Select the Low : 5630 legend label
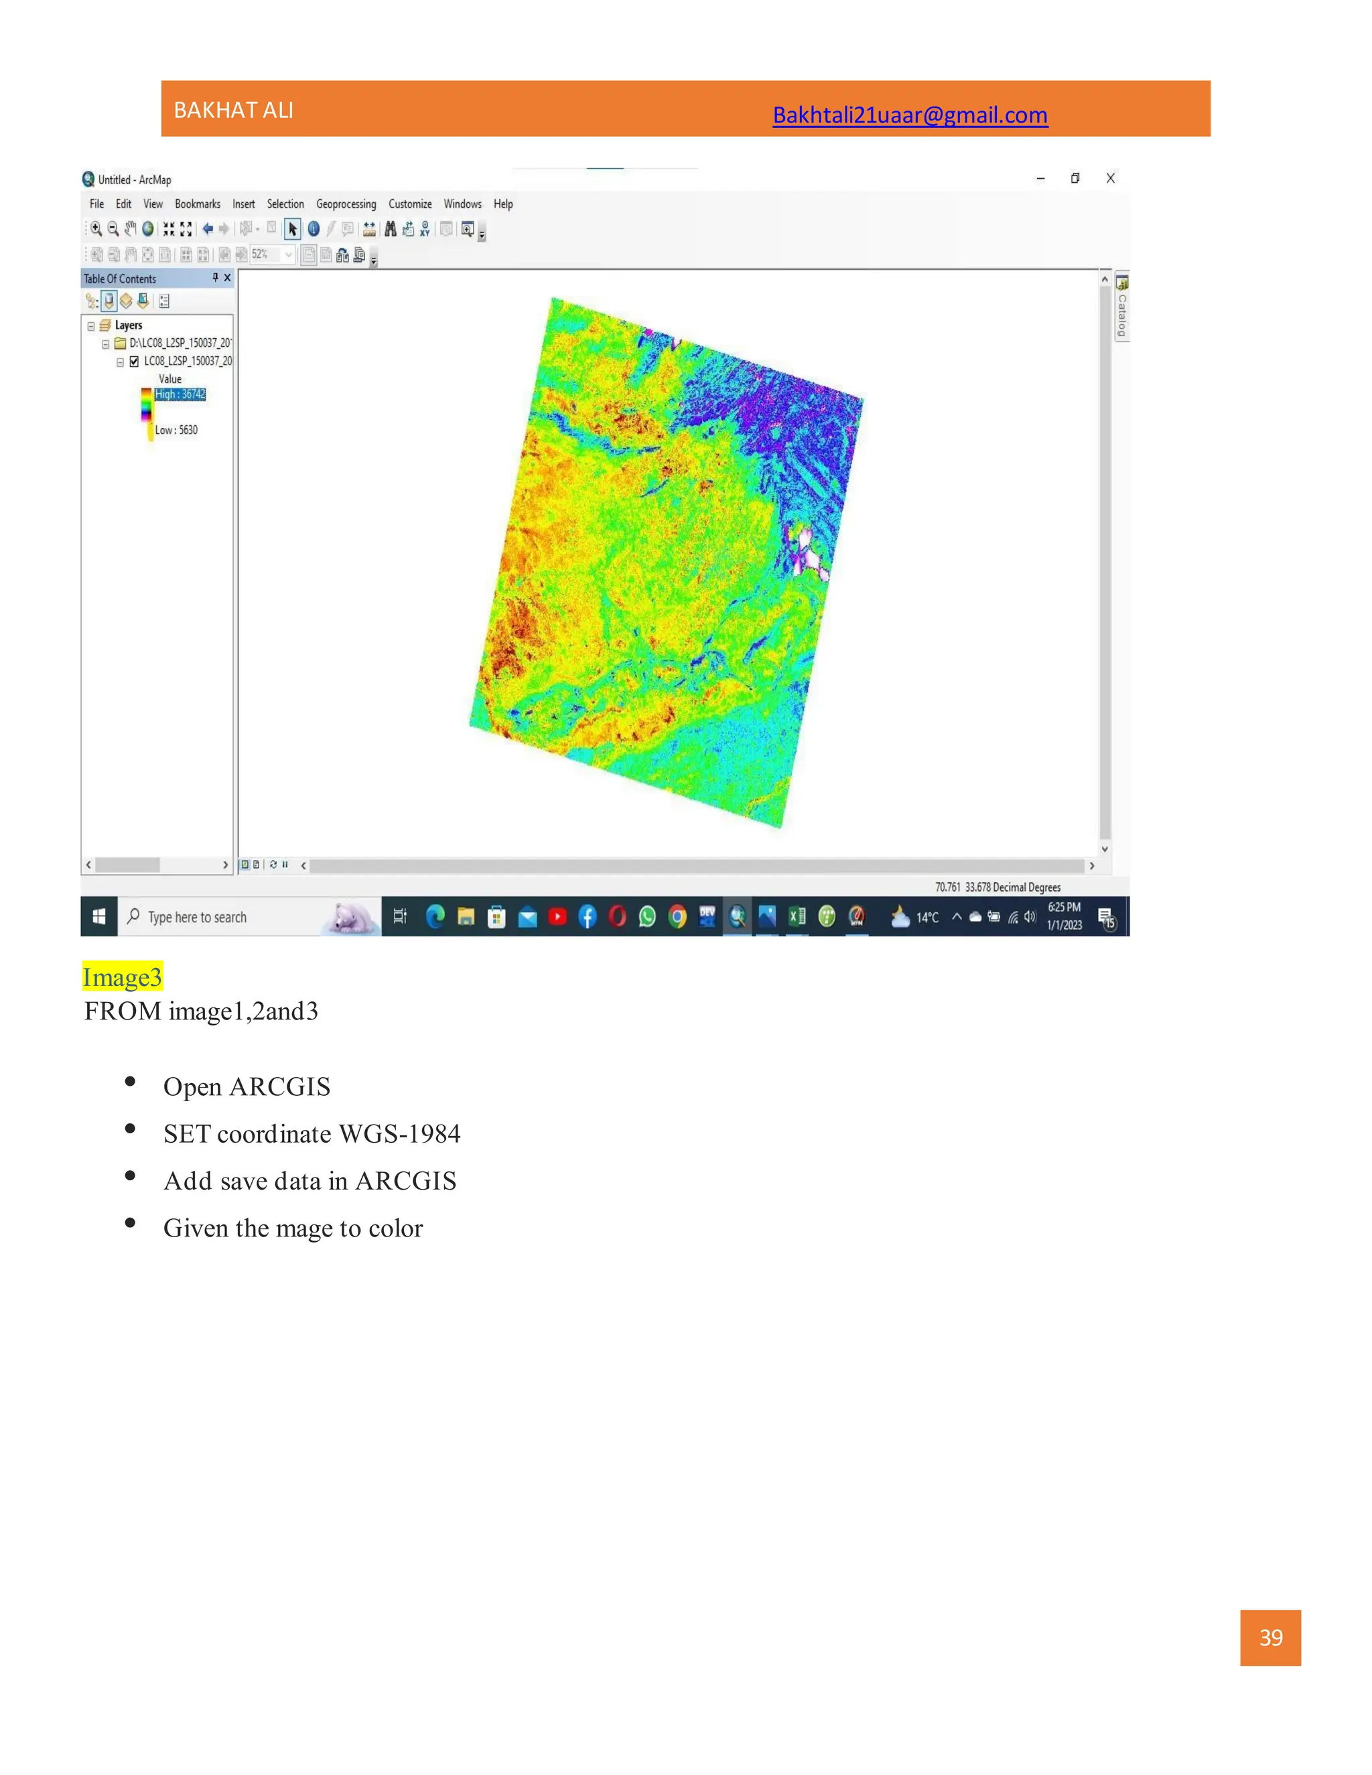Viewport: 1372px width, 1775px height. (x=176, y=430)
